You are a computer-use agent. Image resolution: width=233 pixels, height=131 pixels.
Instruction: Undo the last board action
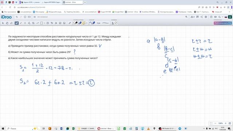[17, 17]
